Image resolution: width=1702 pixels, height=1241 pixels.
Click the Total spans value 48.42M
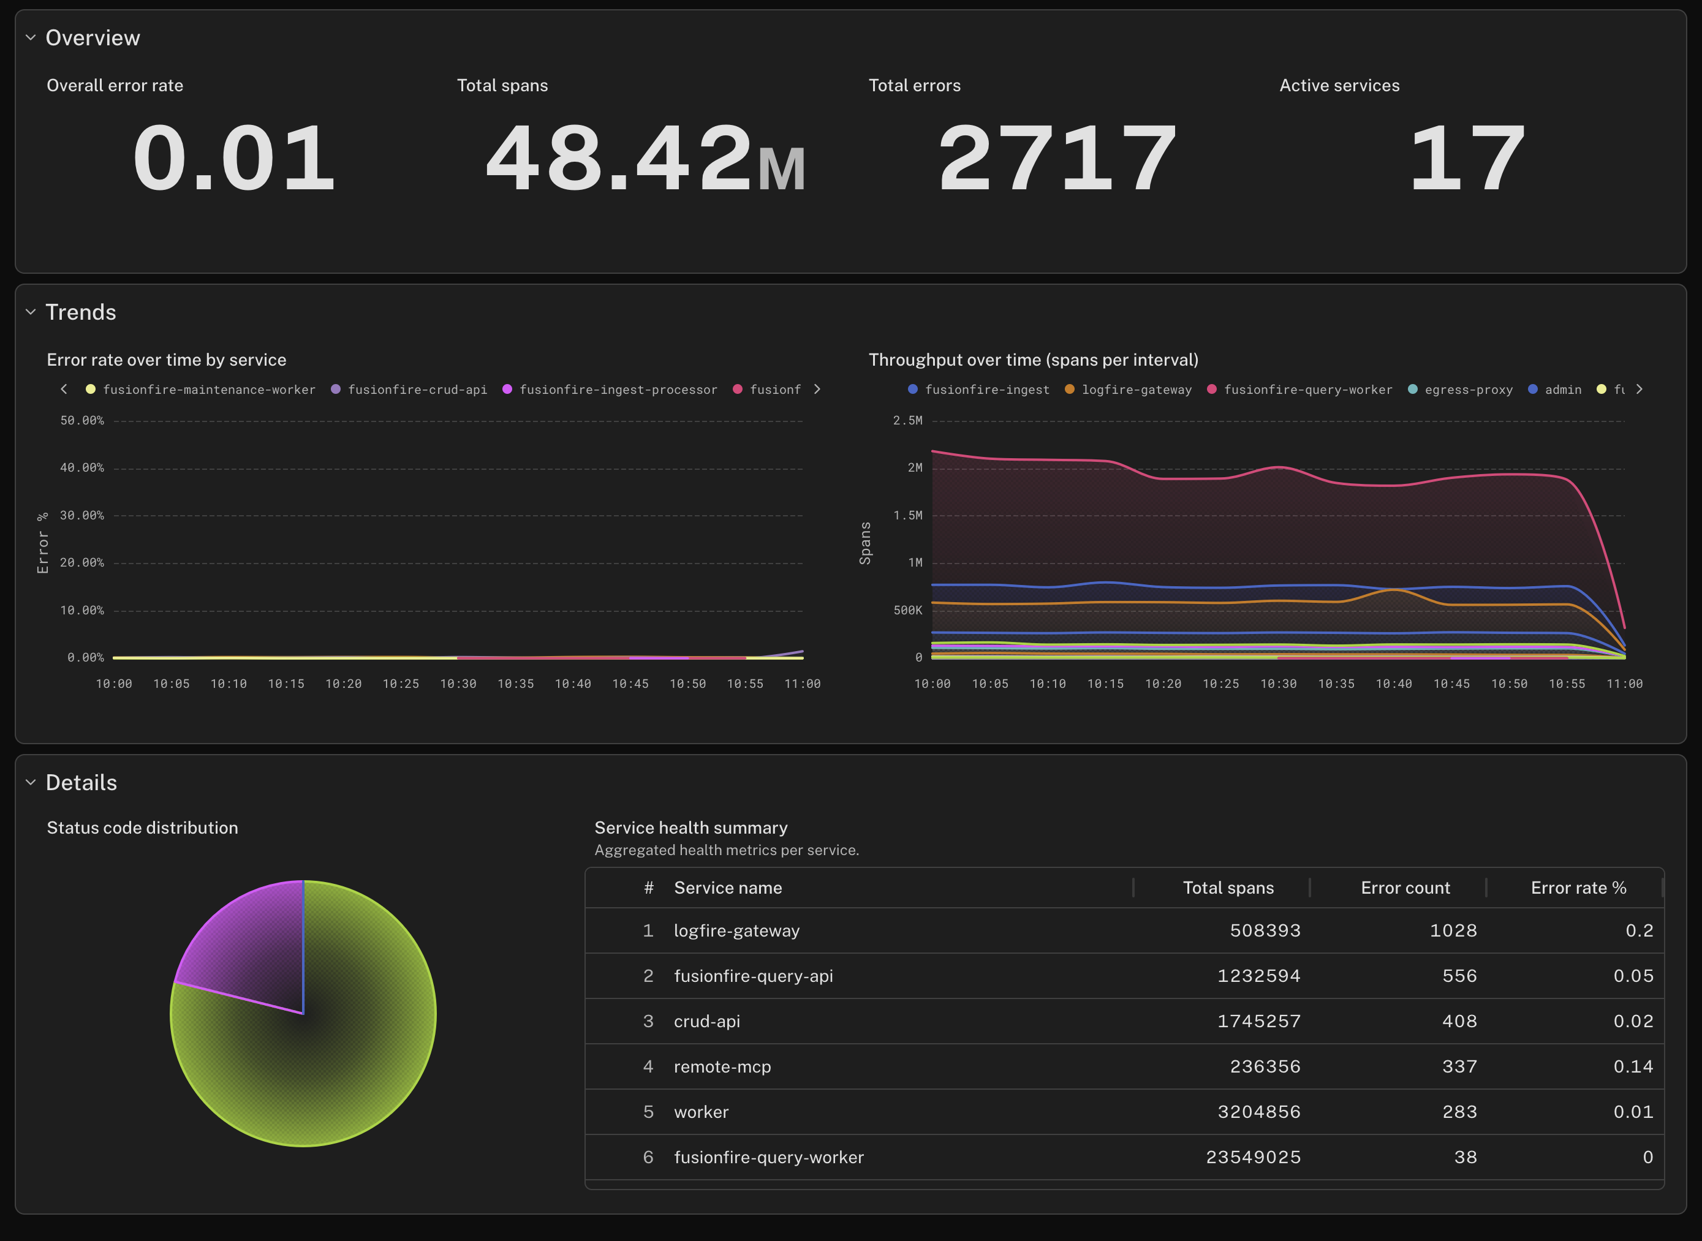tap(646, 158)
